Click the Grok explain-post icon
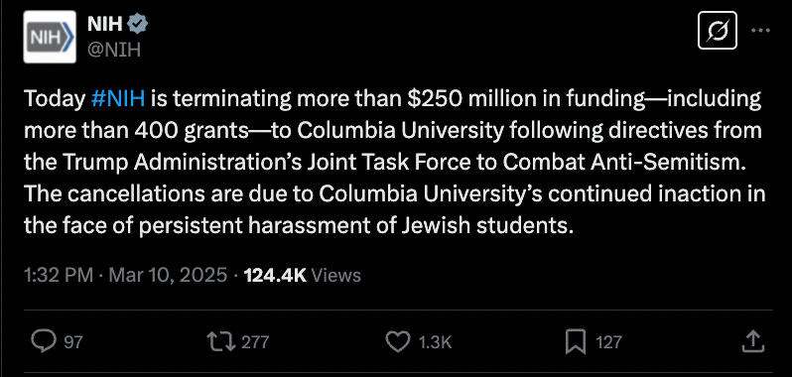This screenshot has height=377, width=792. 718,31
